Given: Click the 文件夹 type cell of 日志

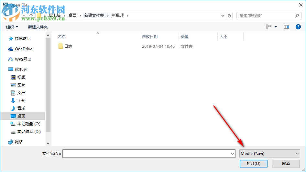Looking at the screenshot, I should (187, 46).
